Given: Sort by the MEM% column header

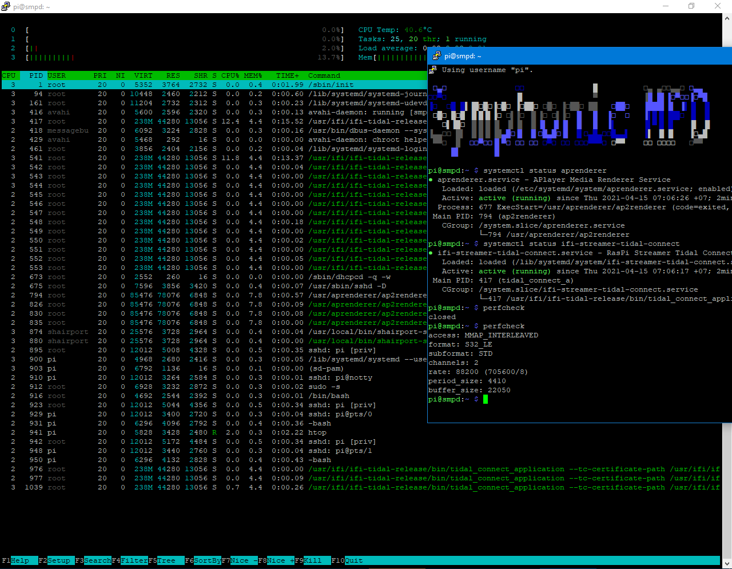Looking at the screenshot, I should coord(253,75).
